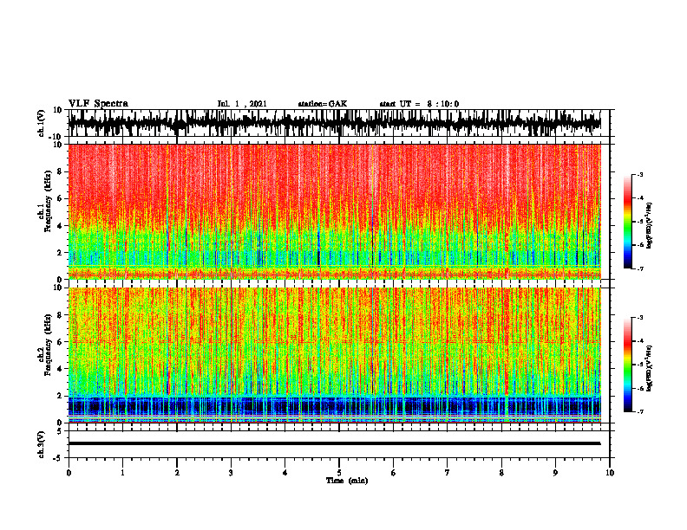This screenshot has height=530, width=687.
Task: Click inside the ch.2 spectrogram panel
Action: (x=334, y=355)
